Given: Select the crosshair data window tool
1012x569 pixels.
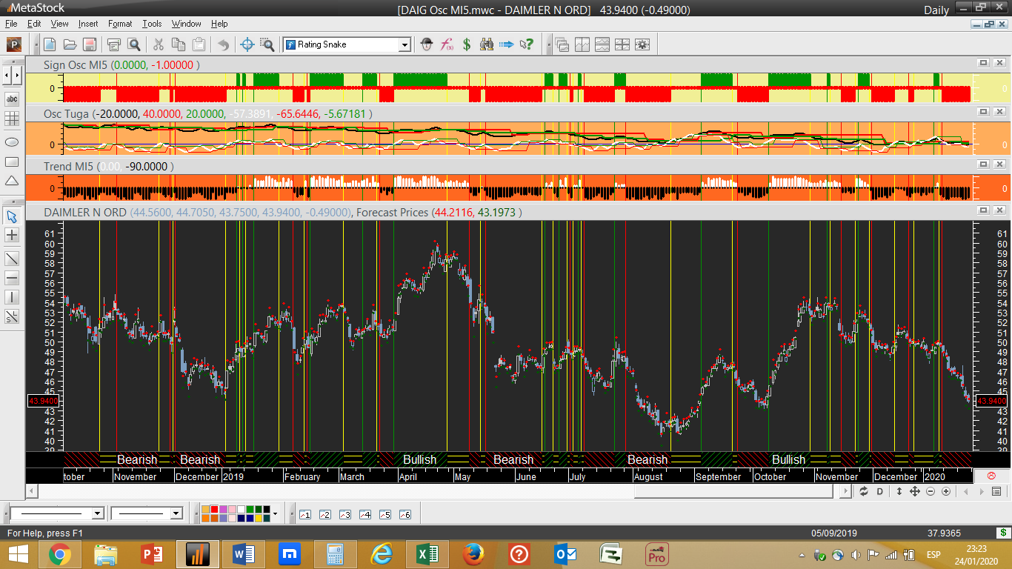Looking at the screenshot, I should (x=247, y=44).
